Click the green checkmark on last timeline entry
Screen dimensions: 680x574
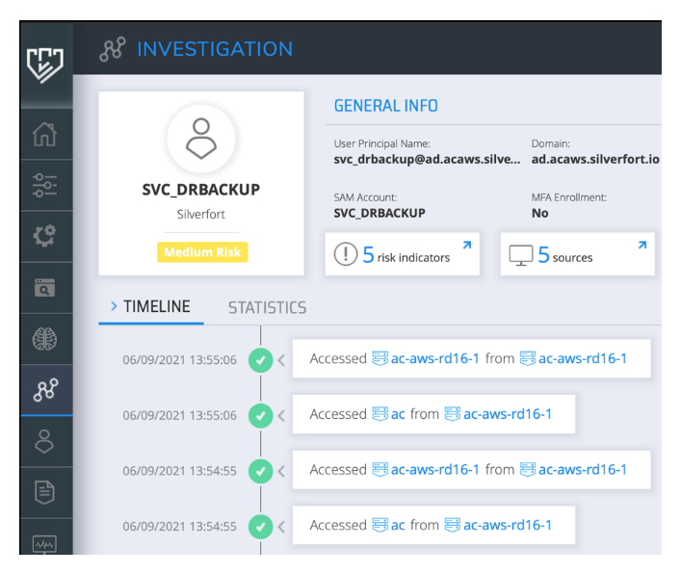click(x=260, y=527)
